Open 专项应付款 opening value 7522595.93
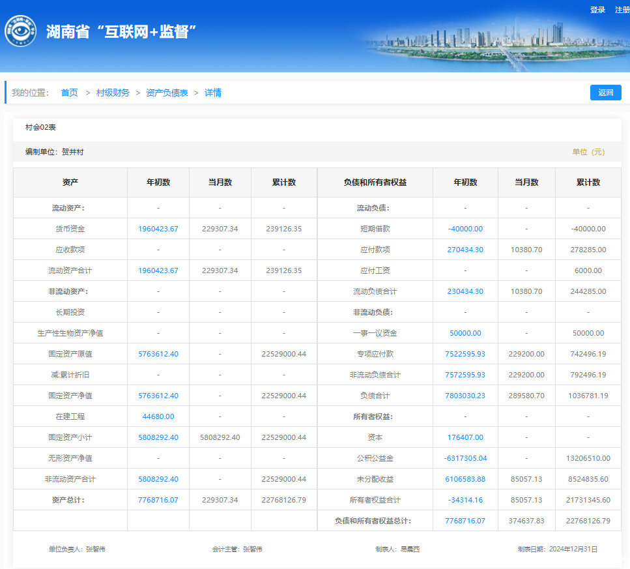The image size is (630, 569). pyautogui.click(x=465, y=354)
